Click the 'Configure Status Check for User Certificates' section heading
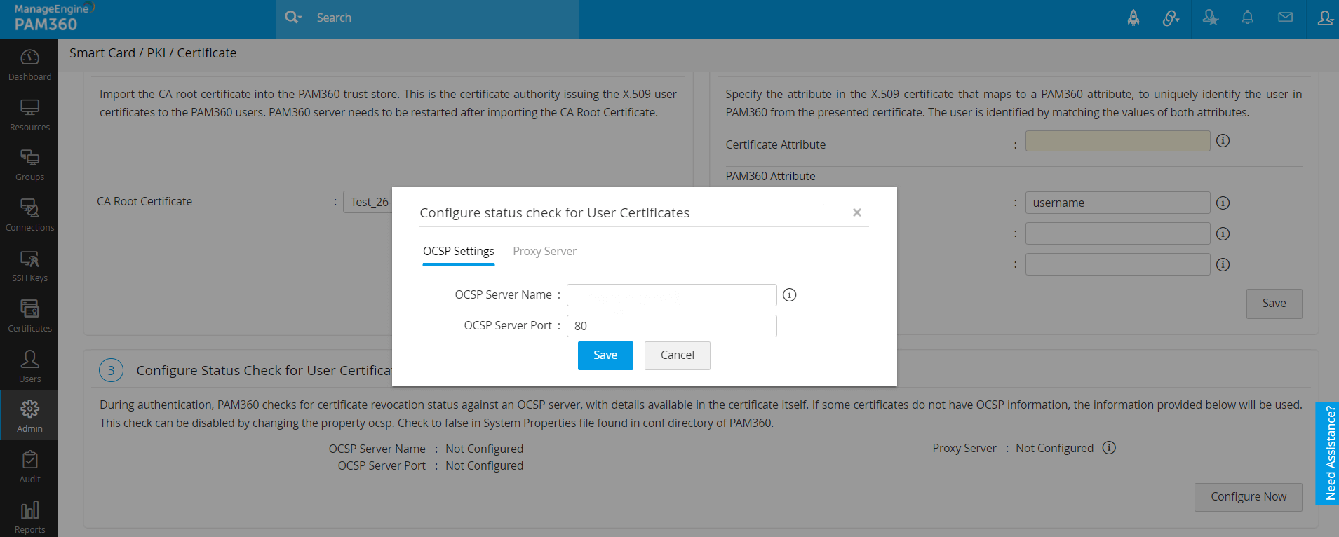 tap(264, 371)
